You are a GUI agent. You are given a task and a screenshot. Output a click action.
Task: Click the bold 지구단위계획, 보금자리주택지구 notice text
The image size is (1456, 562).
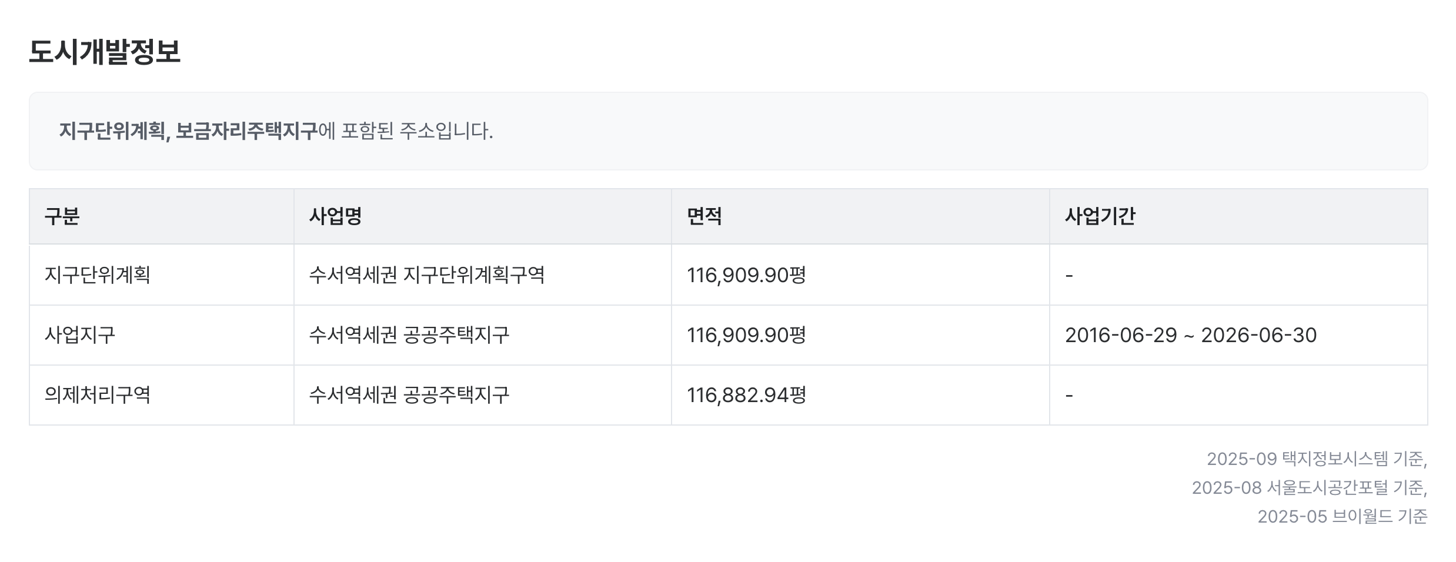pyautogui.click(x=188, y=131)
